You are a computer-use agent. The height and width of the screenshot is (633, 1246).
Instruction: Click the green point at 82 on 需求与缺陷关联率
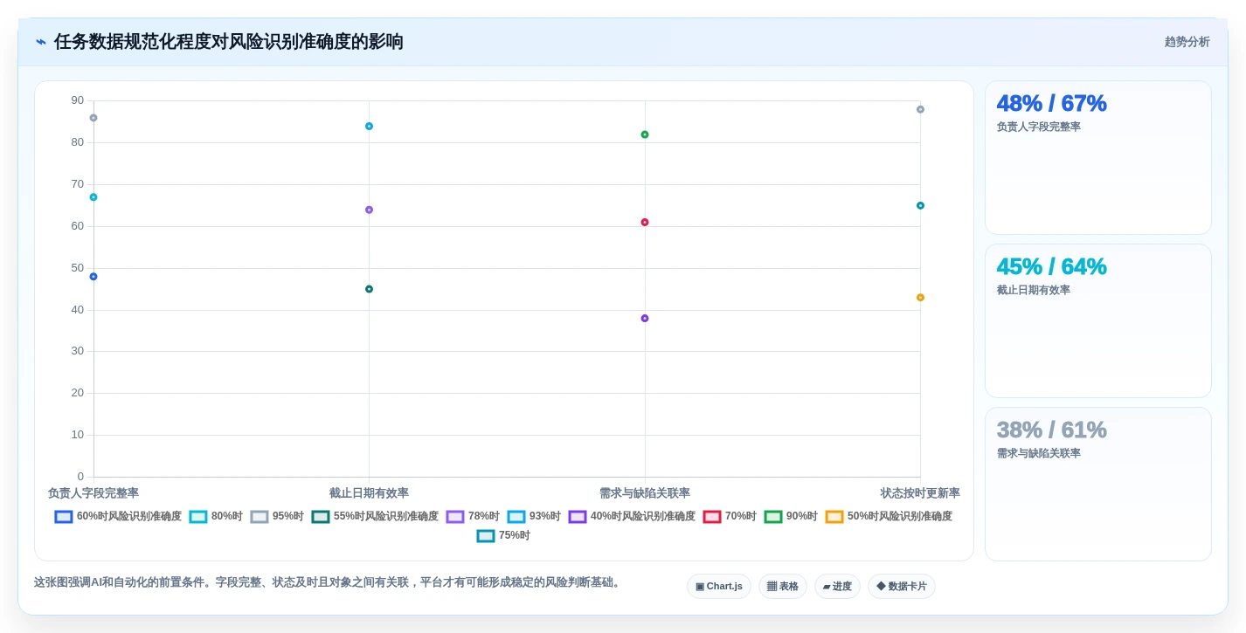pos(645,134)
